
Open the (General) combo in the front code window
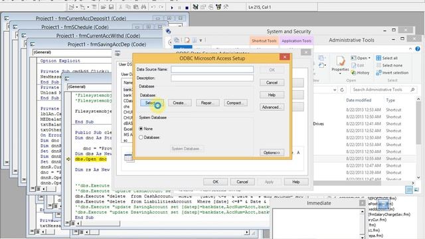coord(90,87)
